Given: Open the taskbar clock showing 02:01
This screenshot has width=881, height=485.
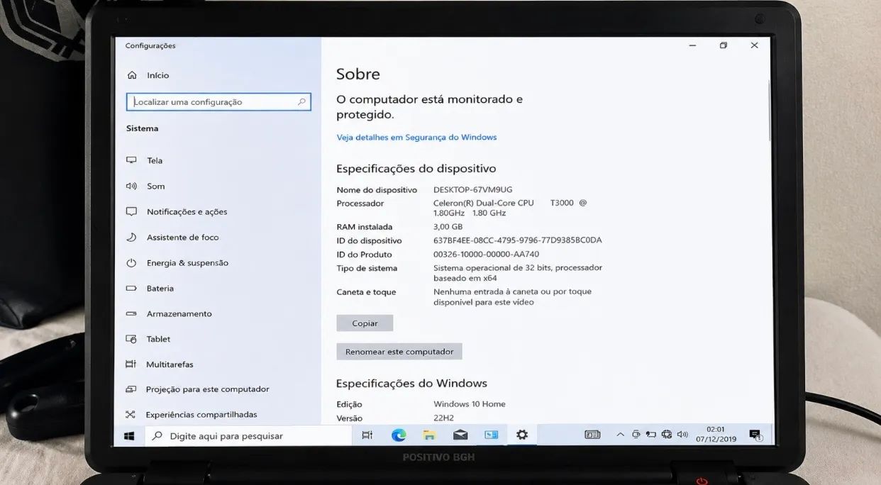Looking at the screenshot, I should 716,434.
